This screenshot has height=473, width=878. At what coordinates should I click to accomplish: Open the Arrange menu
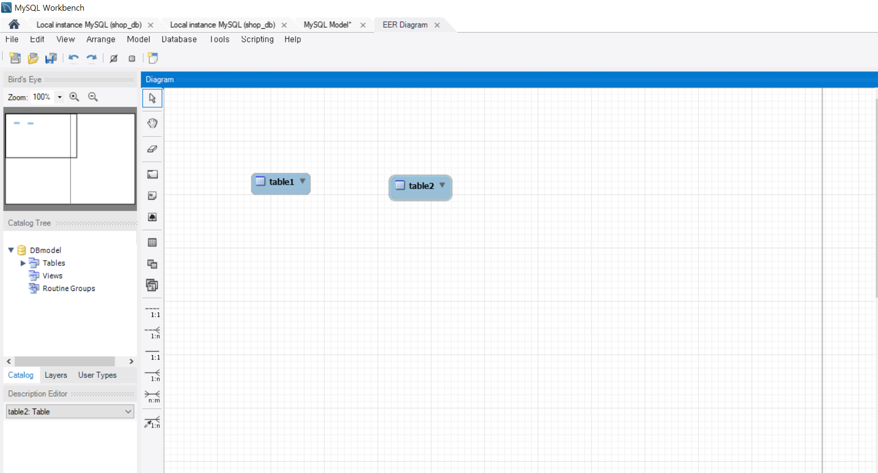(x=101, y=39)
